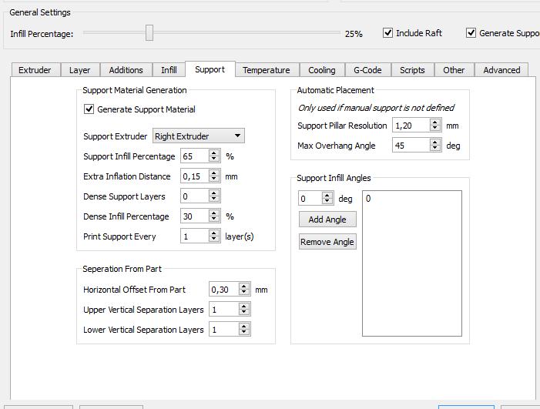540x409 pixels.
Task: Switch to the Infill tab
Action: (x=169, y=70)
